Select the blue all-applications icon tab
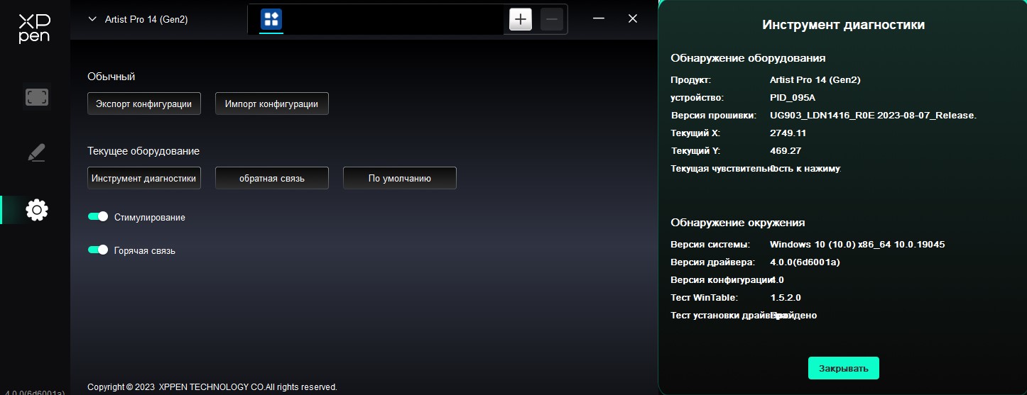Image resolution: width=1027 pixels, height=395 pixels. pyautogui.click(x=271, y=19)
